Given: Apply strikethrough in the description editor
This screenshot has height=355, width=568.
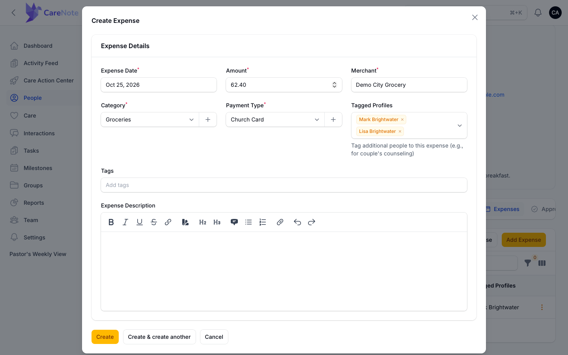Looking at the screenshot, I should pos(154,222).
